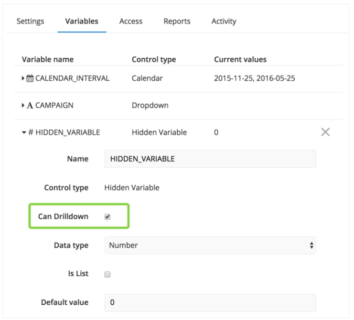This screenshot has height=320, width=354.
Task: Click the Data type dropdown's up-down arrows
Action: click(x=311, y=245)
